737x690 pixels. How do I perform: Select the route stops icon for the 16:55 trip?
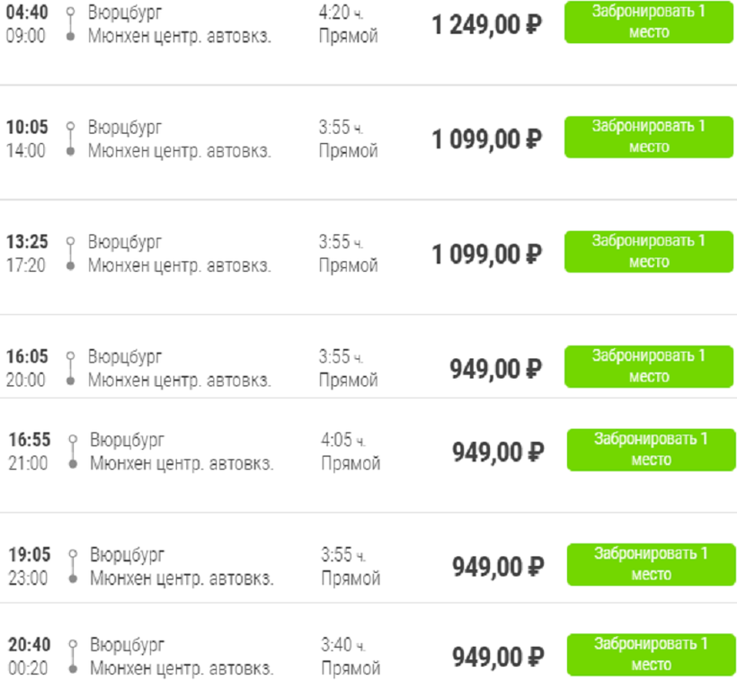pyautogui.click(x=73, y=452)
